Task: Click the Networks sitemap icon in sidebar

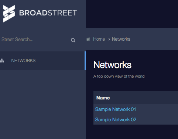Action: 2,61
